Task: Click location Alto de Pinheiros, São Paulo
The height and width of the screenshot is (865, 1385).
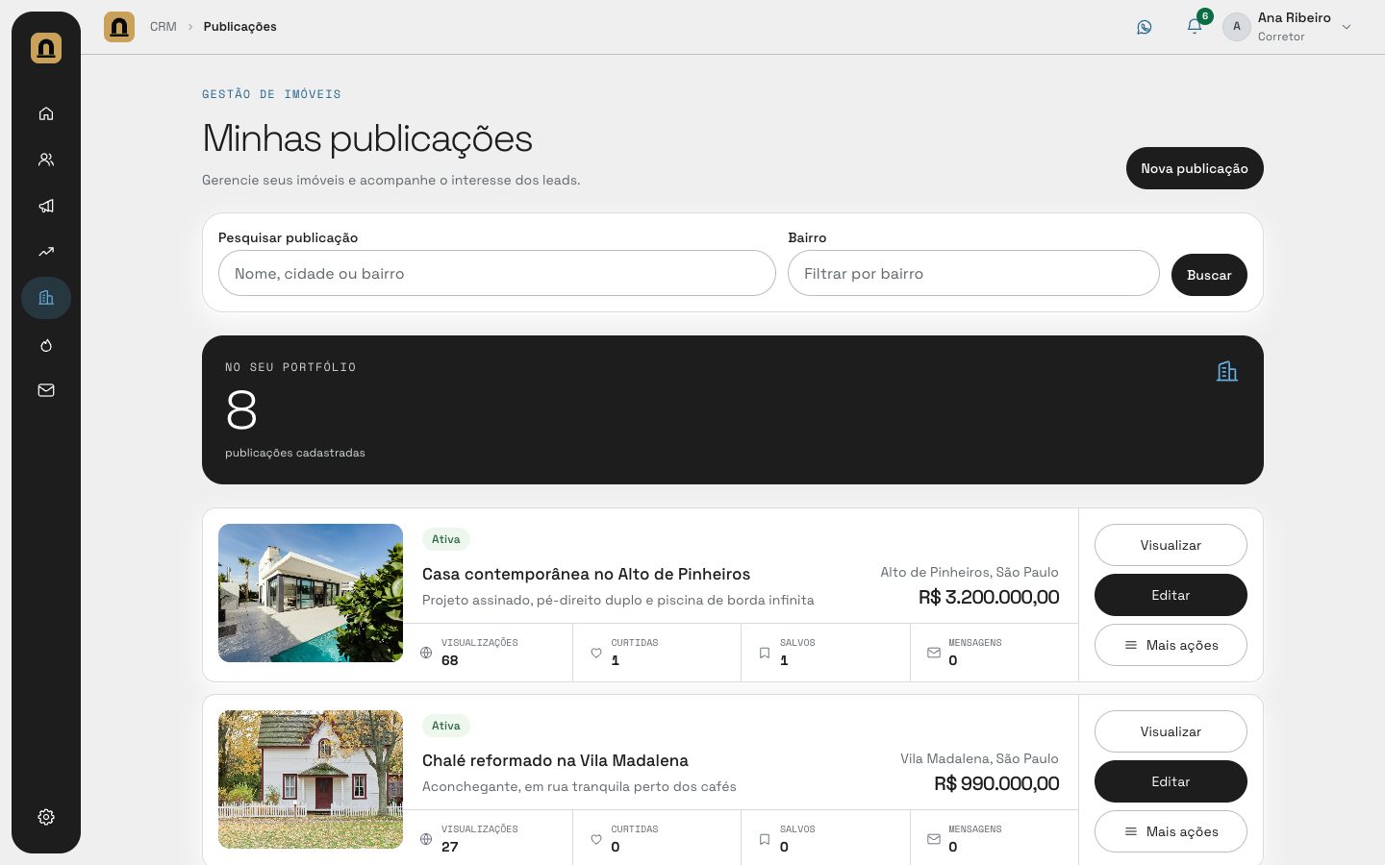Action: click(x=969, y=572)
